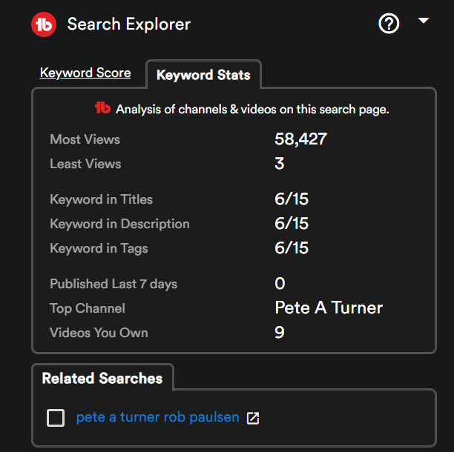The height and width of the screenshot is (452, 454).
Task: Click the Search Explorer title text
Action: click(129, 24)
